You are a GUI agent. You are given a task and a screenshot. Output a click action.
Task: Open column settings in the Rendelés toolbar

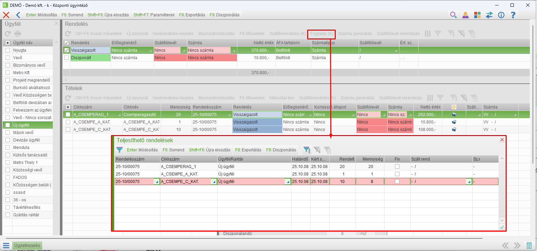pyautogui.click(x=428, y=34)
